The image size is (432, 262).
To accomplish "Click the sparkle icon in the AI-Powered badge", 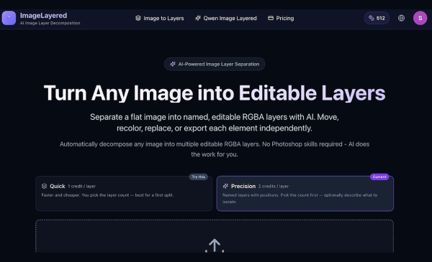I will pyautogui.click(x=173, y=65).
